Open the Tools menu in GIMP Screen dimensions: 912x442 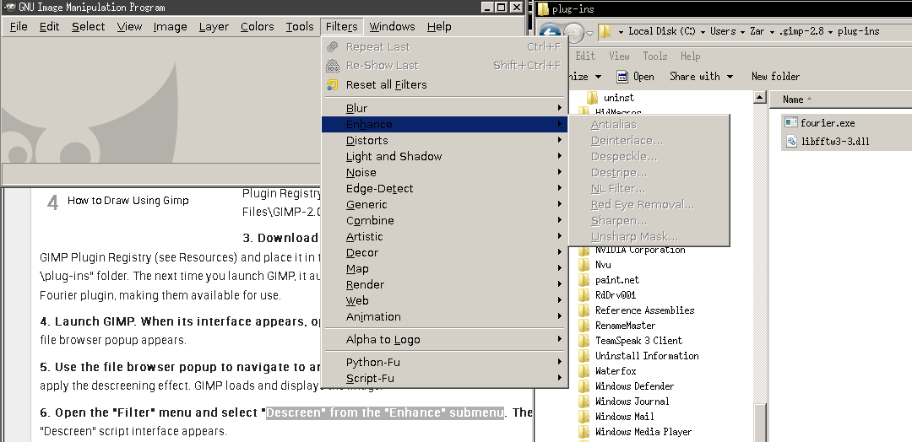click(300, 27)
